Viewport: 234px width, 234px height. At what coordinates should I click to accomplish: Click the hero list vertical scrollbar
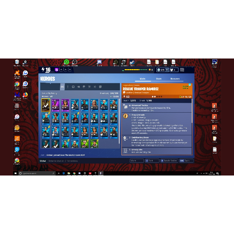click(x=119, y=121)
